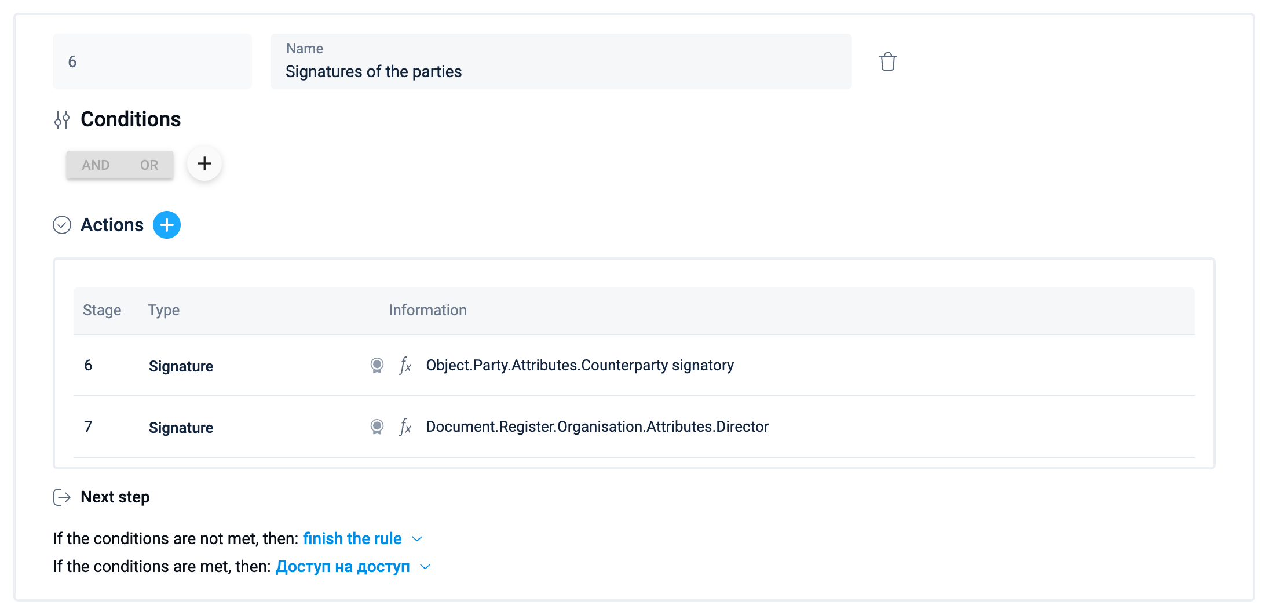
Task: Switch condition logic to AND
Action: (x=96, y=165)
